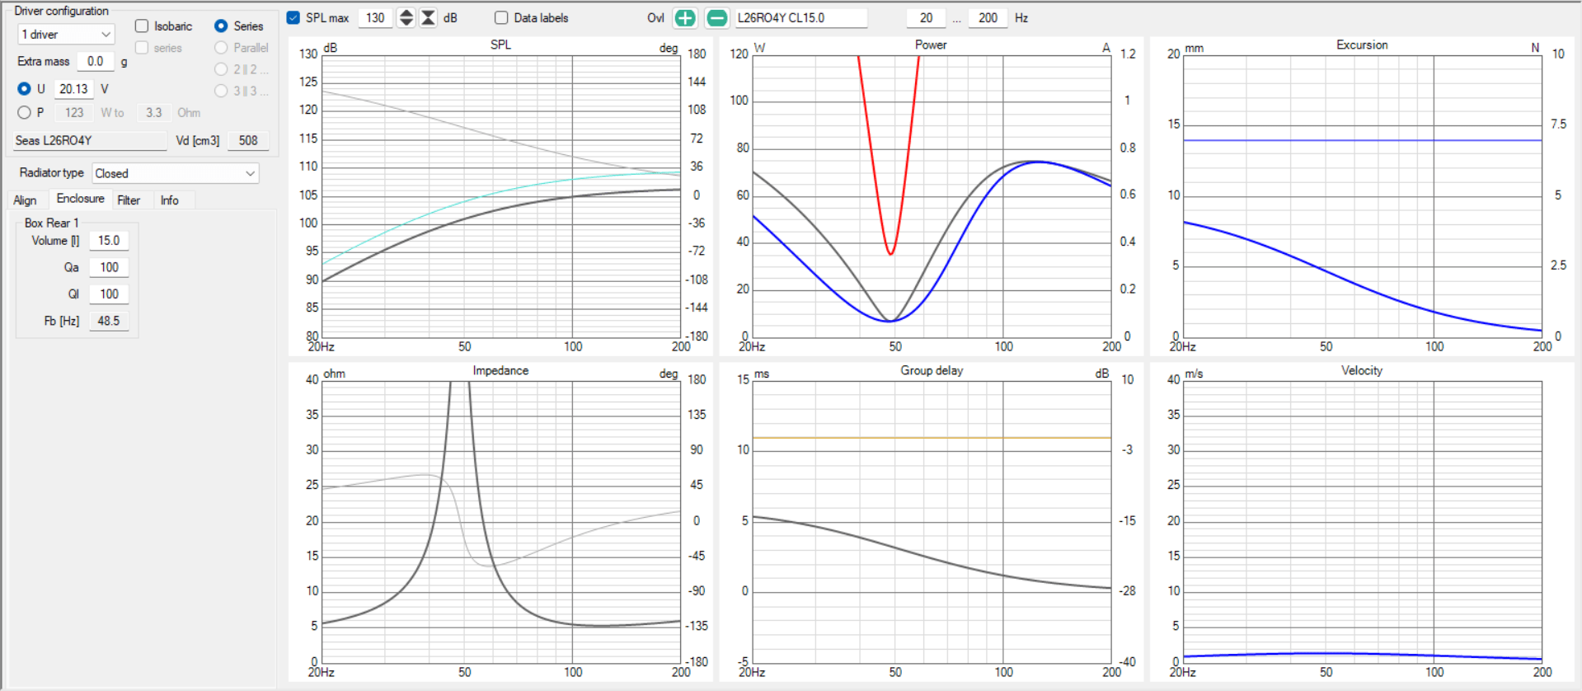Click the SPL autoscale hourglass icon
This screenshot has width=1582, height=691.
click(428, 17)
